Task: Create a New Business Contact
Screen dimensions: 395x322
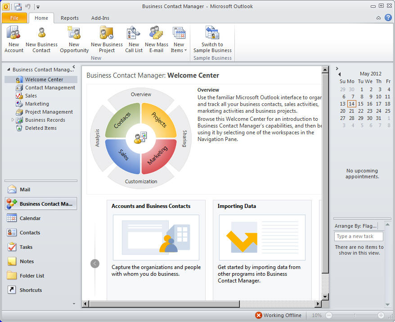Action: pos(41,39)
